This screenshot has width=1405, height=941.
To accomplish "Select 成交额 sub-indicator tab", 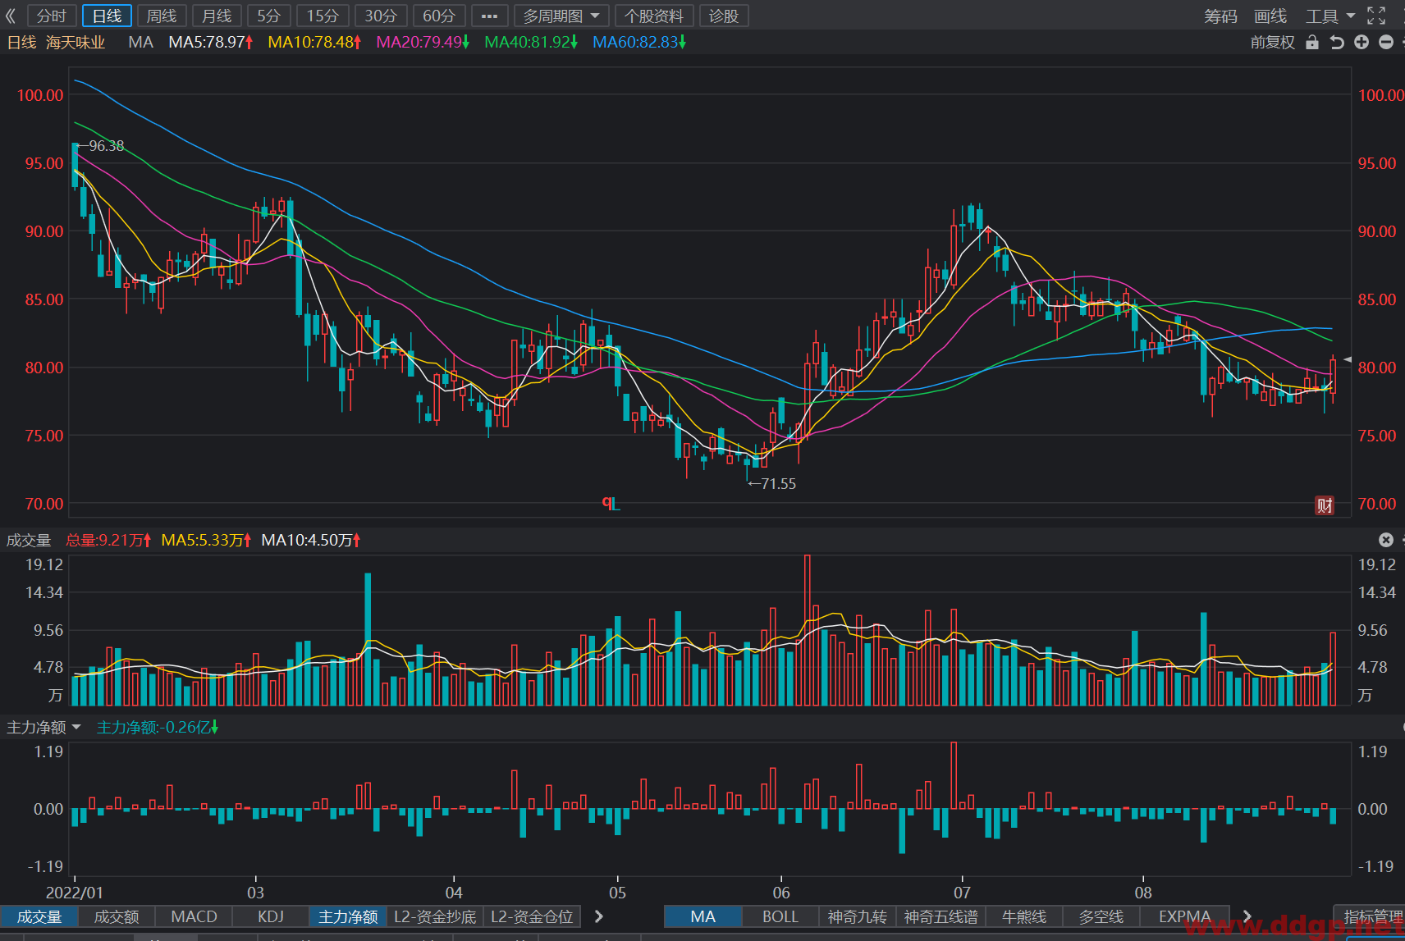I will 117,916.
